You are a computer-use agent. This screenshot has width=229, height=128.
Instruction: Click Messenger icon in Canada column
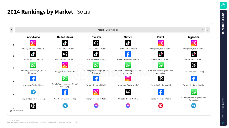point(96,105)
